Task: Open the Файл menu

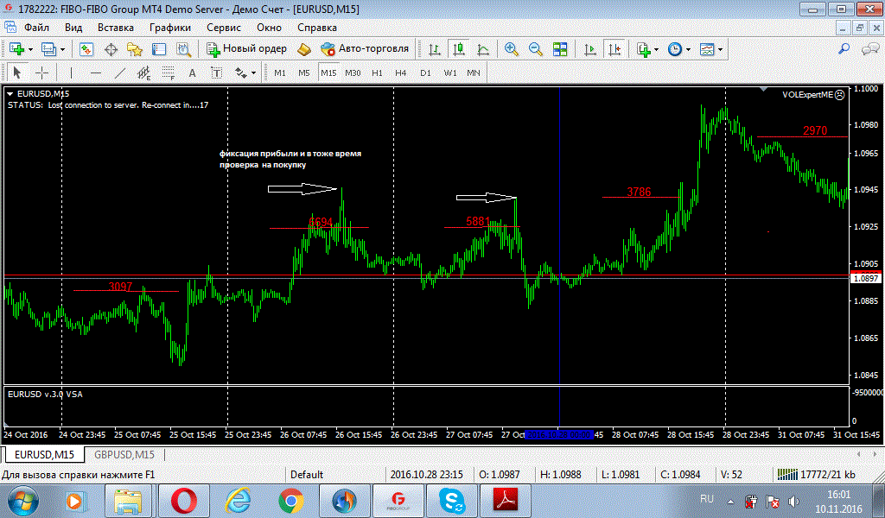Action: (36, 27)
